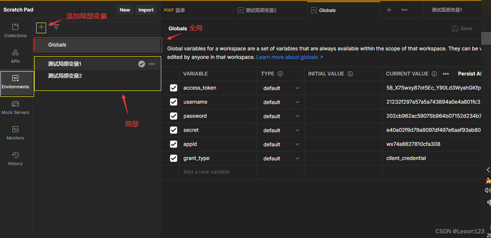Screen dimensions: 491x238
Task: Open the Mock Servers sidebar section
Action: [15, 108]
